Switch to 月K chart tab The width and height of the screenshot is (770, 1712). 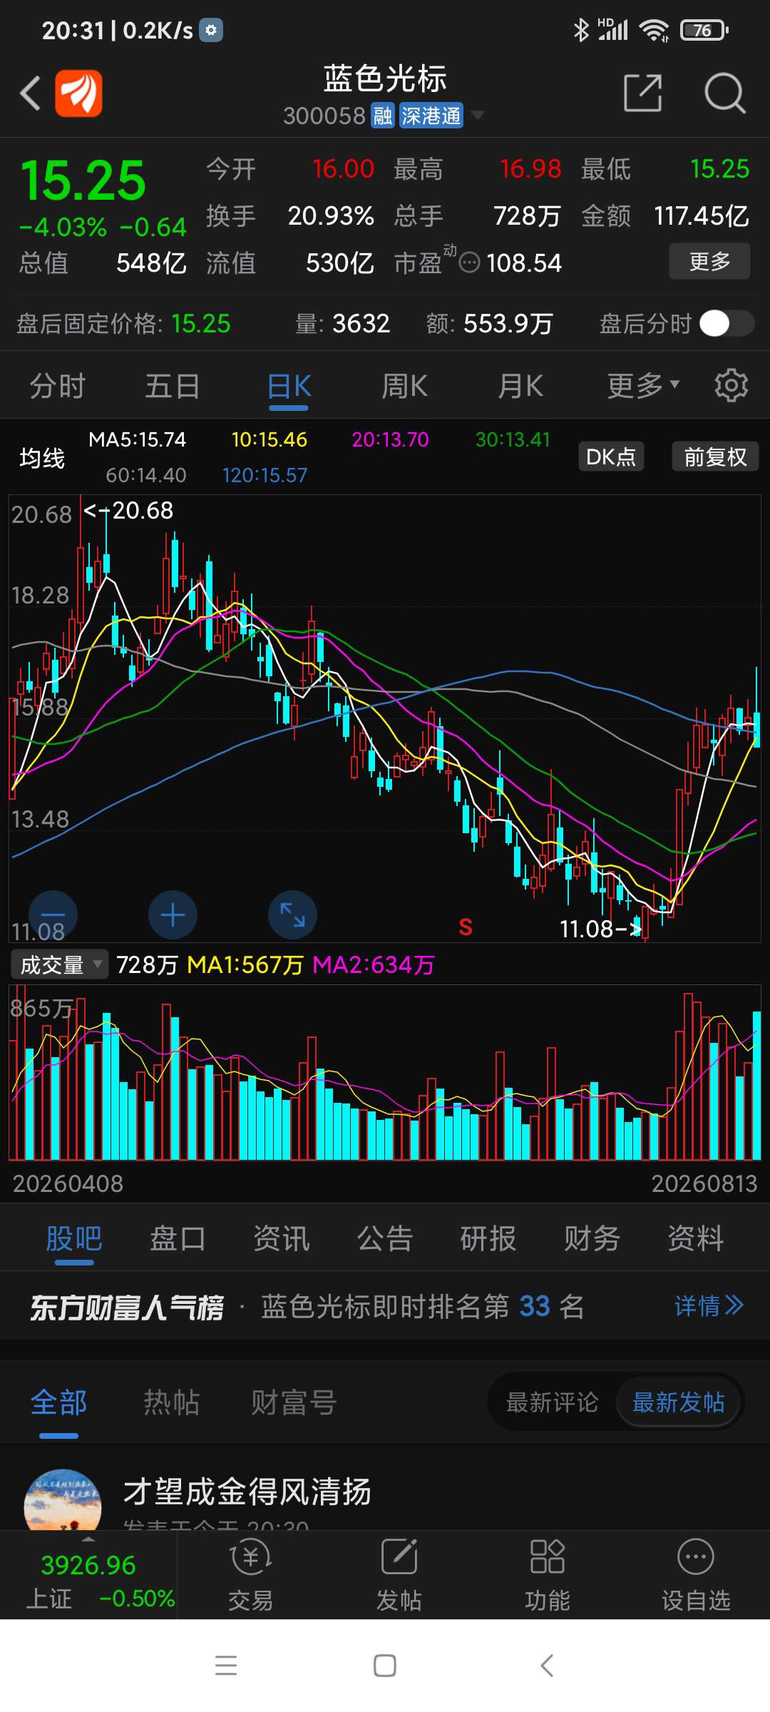(x=520, y=386)
